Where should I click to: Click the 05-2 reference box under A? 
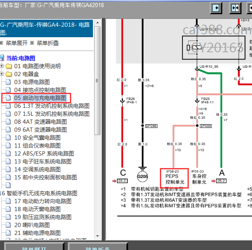pos(221,181)
